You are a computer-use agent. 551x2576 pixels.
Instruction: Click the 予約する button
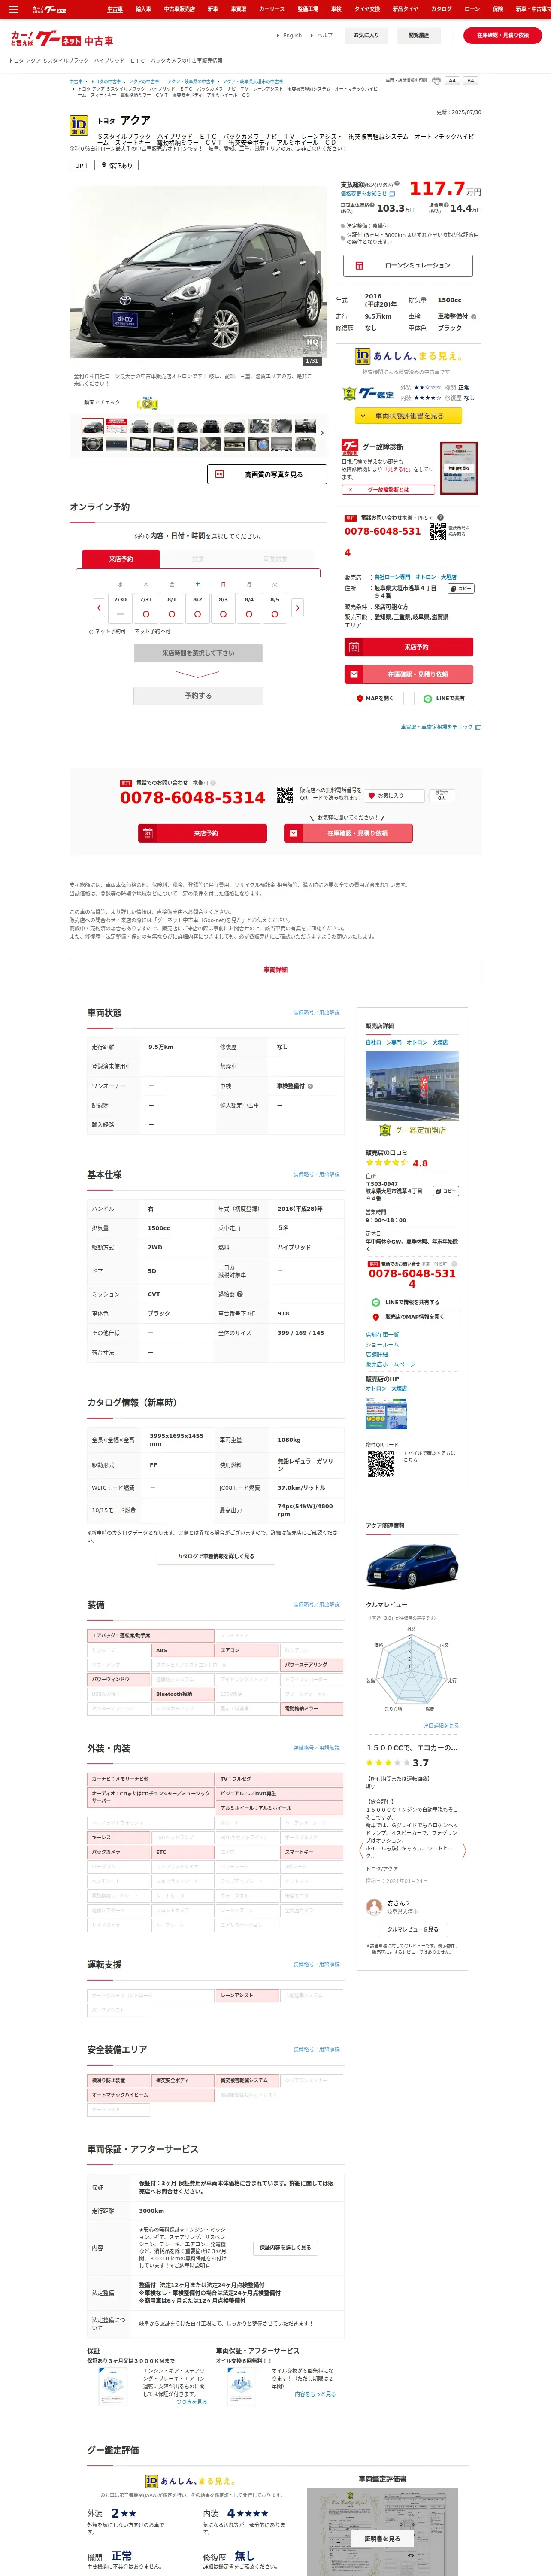[x=198, y=695]
